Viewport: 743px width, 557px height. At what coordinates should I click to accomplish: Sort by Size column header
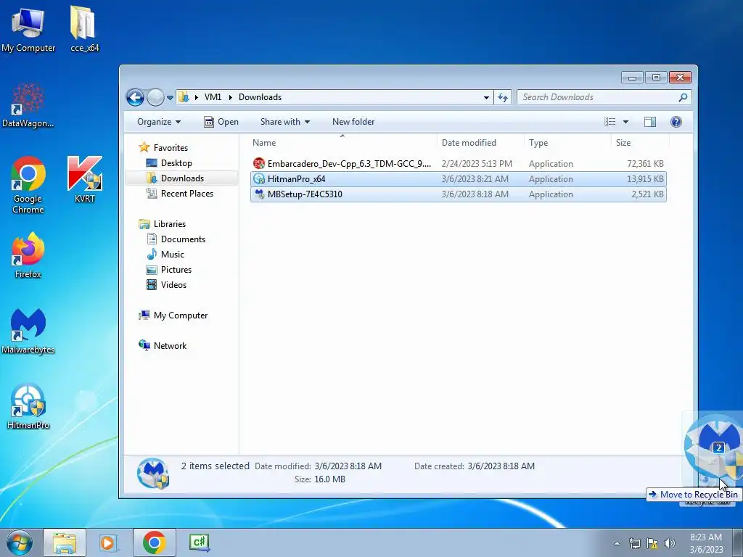click(x=640, y=143)
